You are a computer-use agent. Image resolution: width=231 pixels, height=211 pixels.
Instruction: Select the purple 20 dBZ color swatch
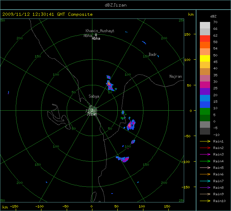point(205,91)
